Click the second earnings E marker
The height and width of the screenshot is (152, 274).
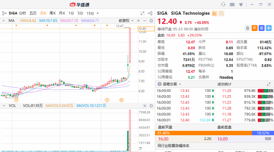[107, 100]
